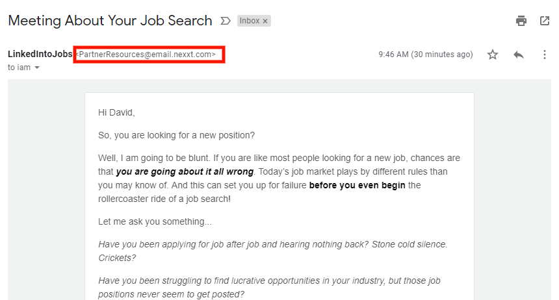
Task: Star this email from LinkedIntoJobs
Action: (x=493, y=55)
